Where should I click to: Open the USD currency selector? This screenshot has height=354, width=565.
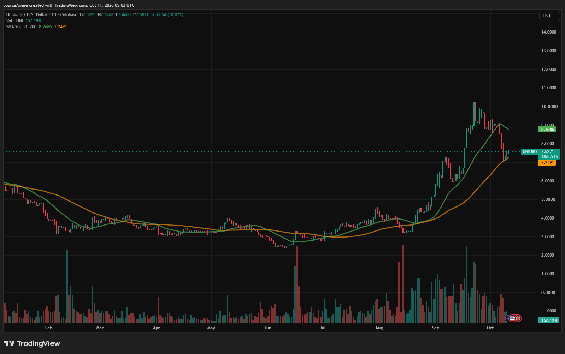pos(549,16)
